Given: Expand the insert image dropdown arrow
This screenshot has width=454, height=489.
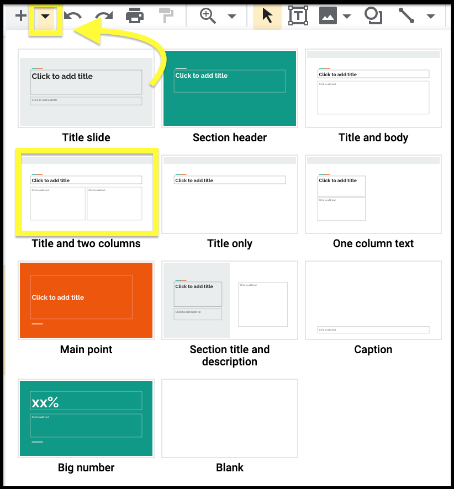Looking at the screenshot, I should click(x=347, y=16).
